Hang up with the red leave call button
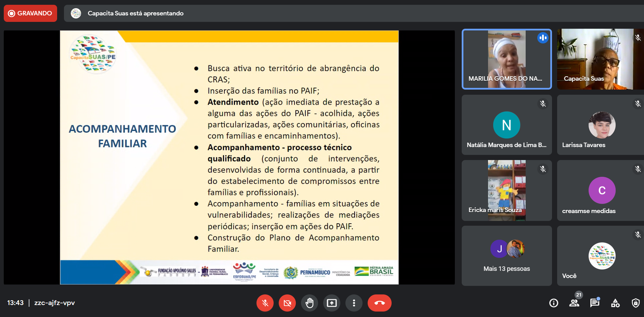This screenshot has width=644, height=317. tap(379, 303)
